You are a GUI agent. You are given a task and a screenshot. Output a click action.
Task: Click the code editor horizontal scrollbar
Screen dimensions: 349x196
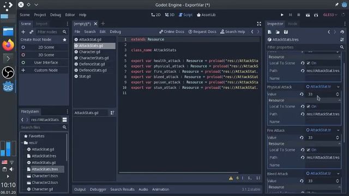[x=178, y=173]
